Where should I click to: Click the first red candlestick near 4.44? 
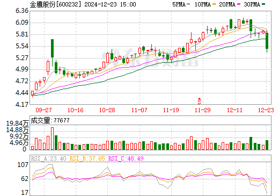tap(32, 93)
